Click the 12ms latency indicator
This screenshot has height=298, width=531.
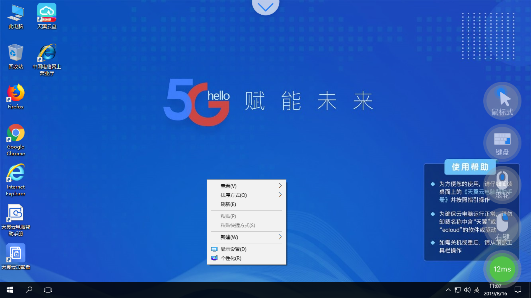(x=503, y=269)
